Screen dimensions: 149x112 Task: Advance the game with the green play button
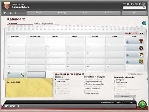pyautogui.click(x=142, y=105)
